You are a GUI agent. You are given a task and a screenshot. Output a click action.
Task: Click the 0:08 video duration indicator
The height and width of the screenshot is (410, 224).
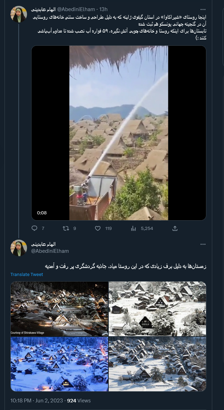point(42,213)
